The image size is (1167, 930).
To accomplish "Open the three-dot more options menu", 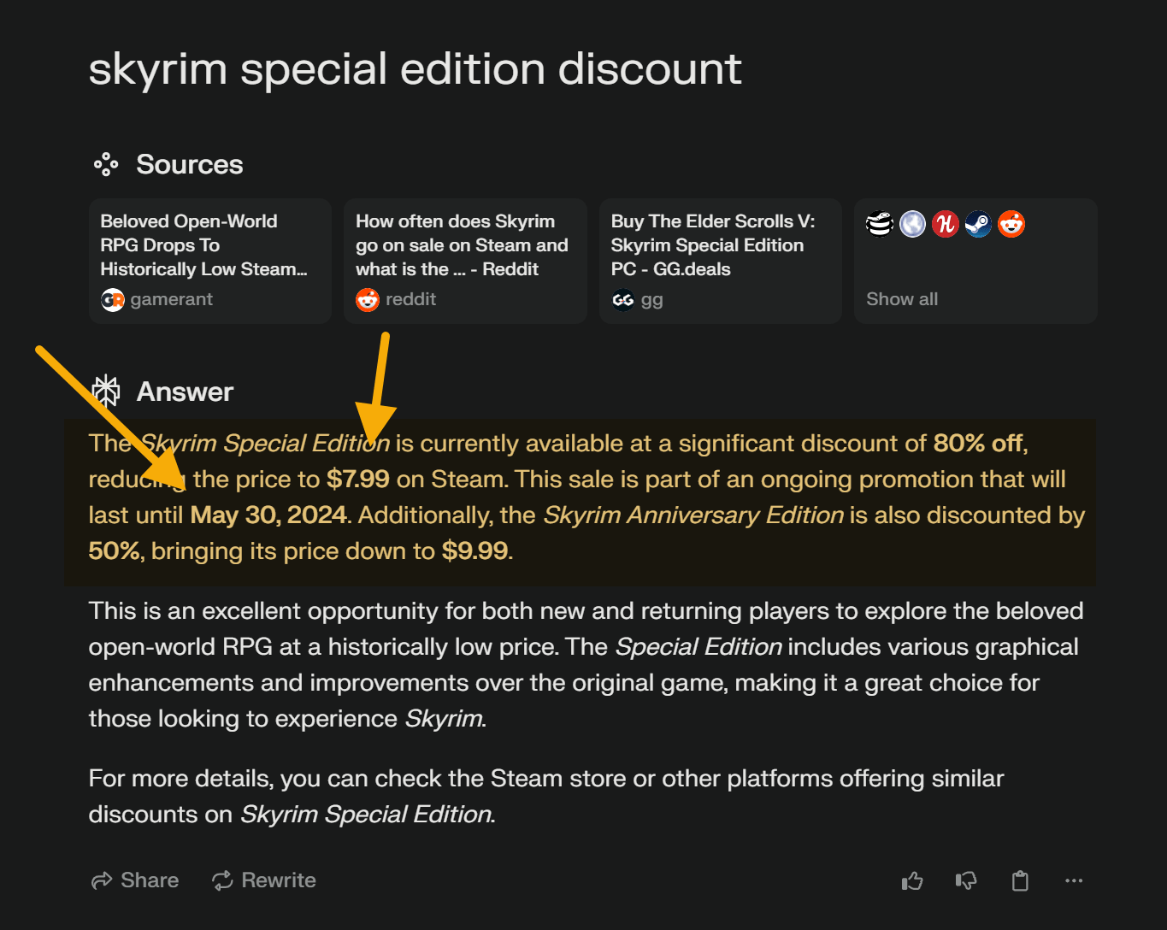I will click(1074, 880).
